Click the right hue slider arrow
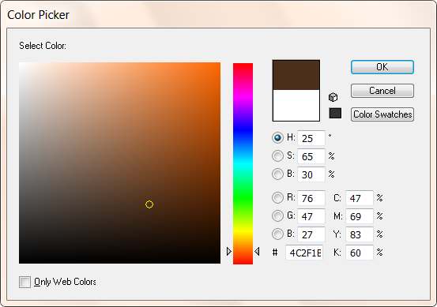The width and height of the screenshot is (437, 307). pyautogui.click(x=257, y=251)
